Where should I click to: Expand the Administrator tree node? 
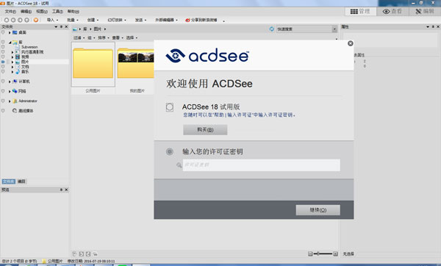click(x=10, y=101)
